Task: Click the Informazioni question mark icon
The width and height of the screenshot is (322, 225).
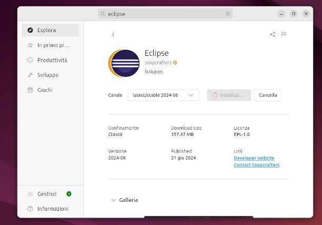Action: pyautogui.click(x=30, y=209)
